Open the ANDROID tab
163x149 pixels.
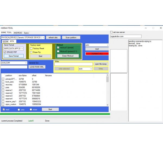[18, 33]
